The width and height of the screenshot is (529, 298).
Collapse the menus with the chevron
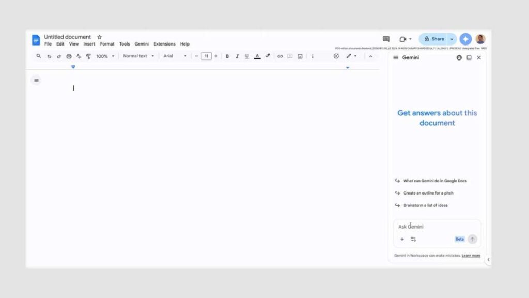click(x=370, y=56)
